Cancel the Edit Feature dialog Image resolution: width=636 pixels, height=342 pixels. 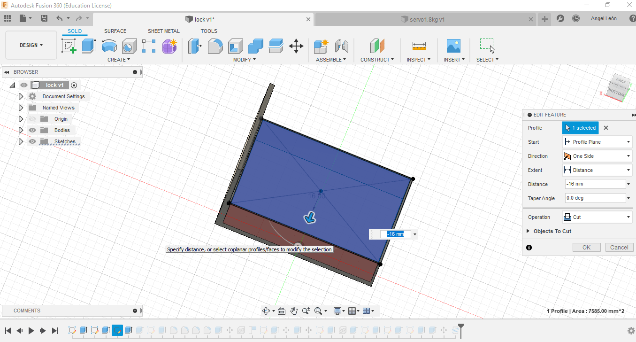(619, 247)
